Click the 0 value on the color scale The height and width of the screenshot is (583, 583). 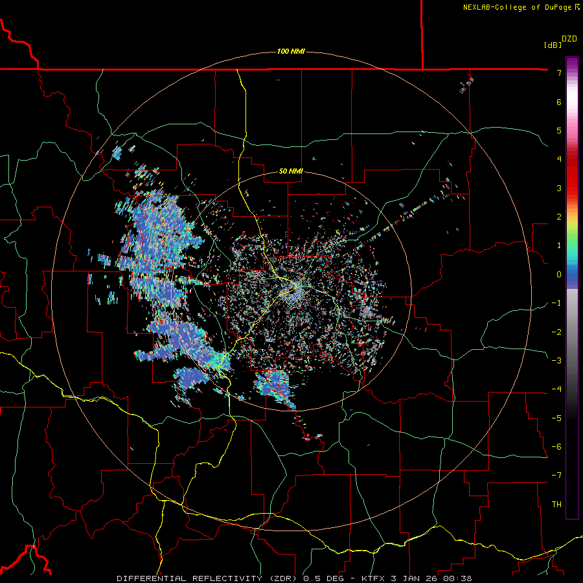click(x=559, y=275)
